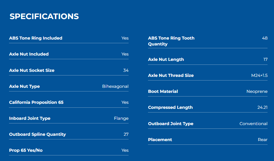Select the California Proposition 65 label

(x=36, y=102)
